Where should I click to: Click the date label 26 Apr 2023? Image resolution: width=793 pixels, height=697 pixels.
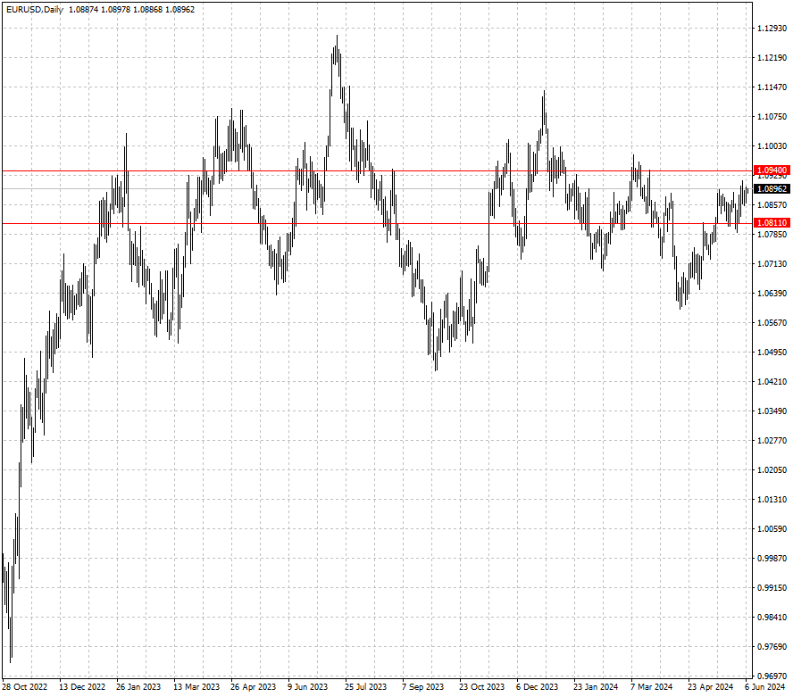253,687
